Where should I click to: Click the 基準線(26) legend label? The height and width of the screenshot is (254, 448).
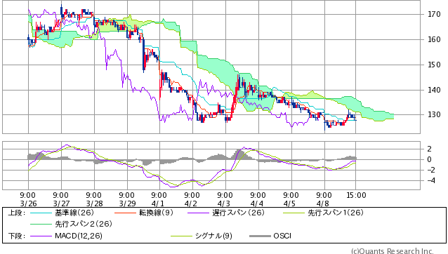pos(74,213)
